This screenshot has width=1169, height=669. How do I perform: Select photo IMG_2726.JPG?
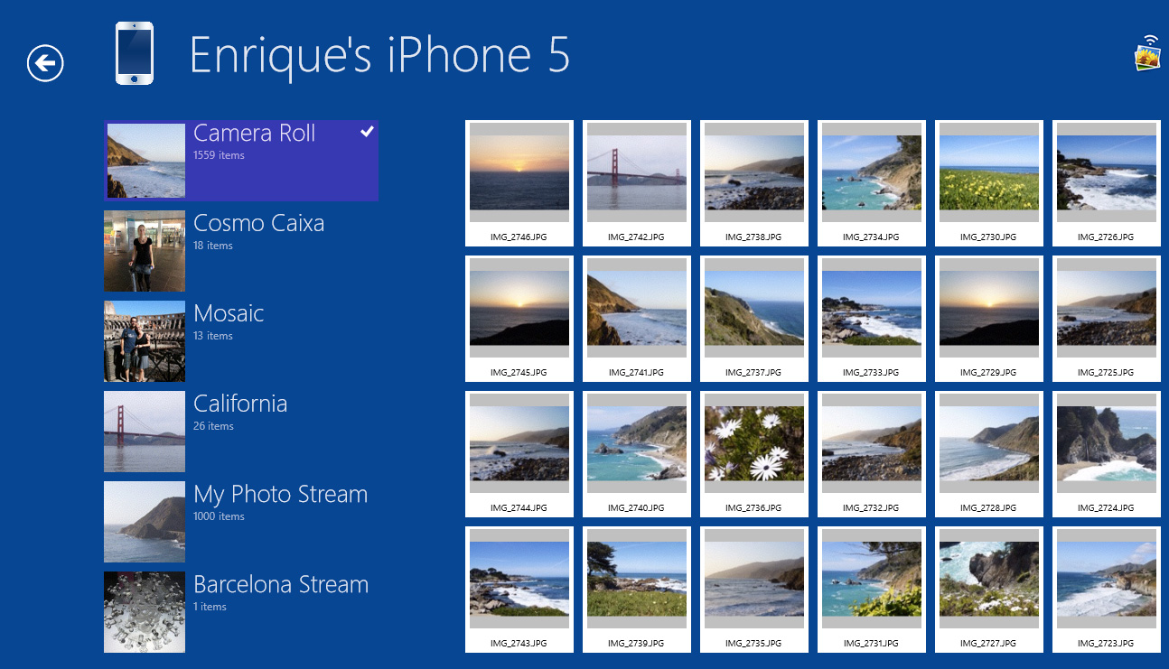click(1107, 183)
